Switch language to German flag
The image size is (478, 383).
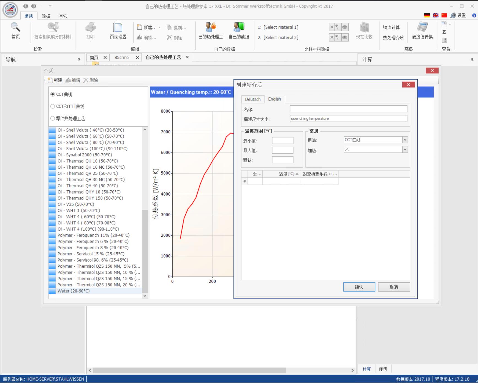point(427,15)
